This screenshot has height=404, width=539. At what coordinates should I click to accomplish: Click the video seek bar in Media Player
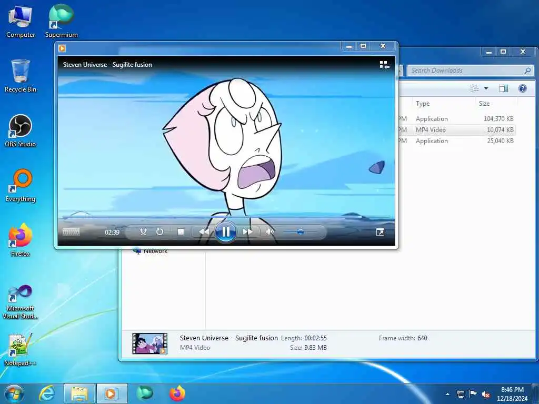(x=226, y=217)
